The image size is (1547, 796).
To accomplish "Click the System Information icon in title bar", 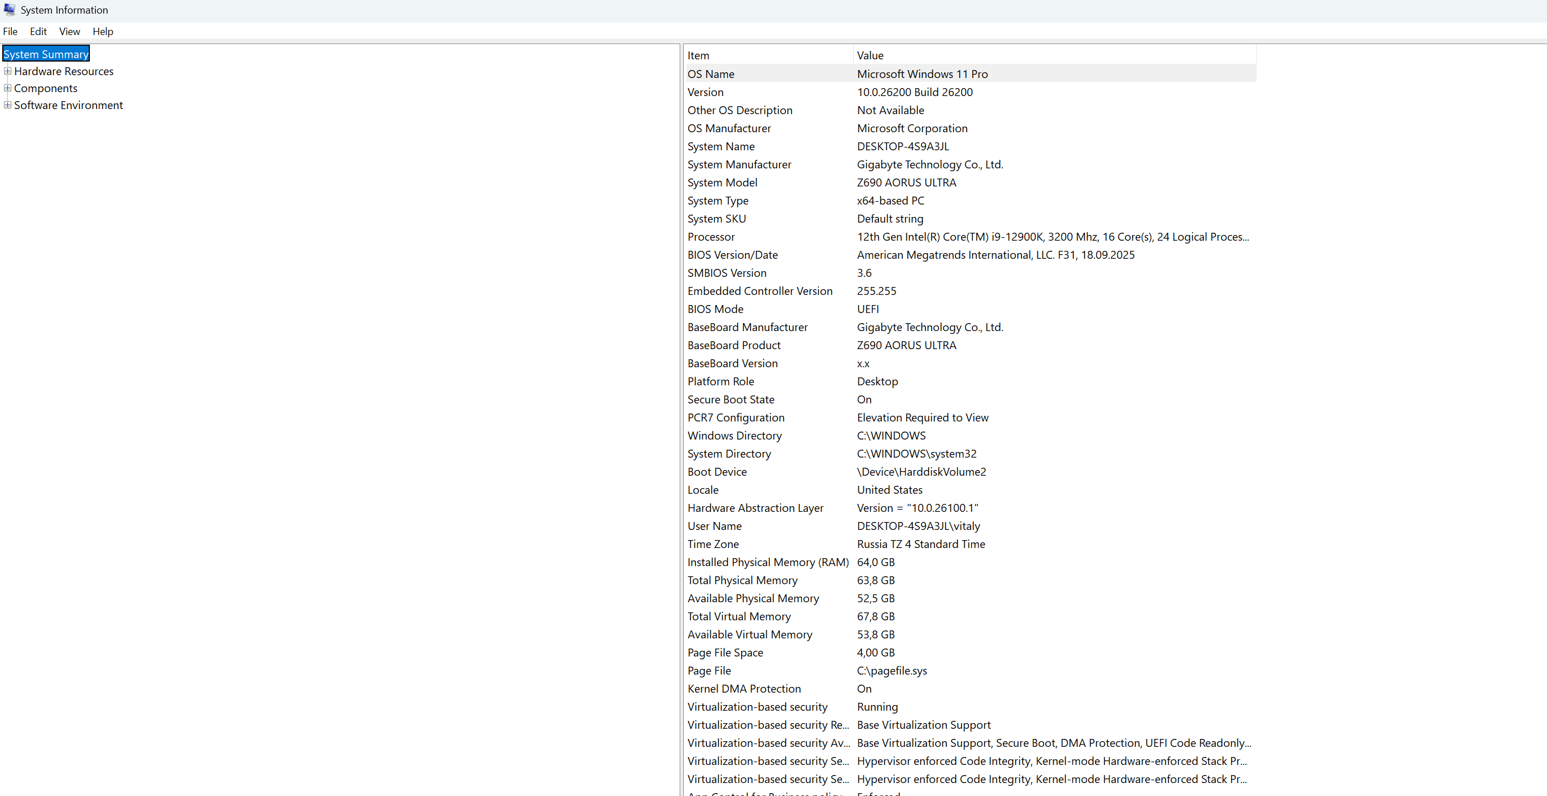I will tap(10, 10).
